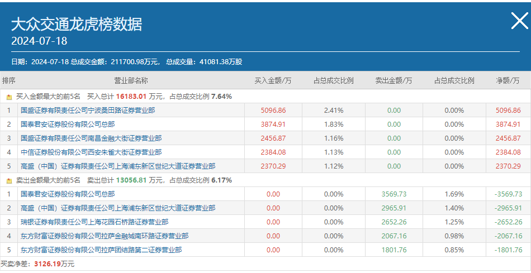Click the total volume 41081.38万股 figure
The height and width of the screenshot is (273, 531).
221,62
